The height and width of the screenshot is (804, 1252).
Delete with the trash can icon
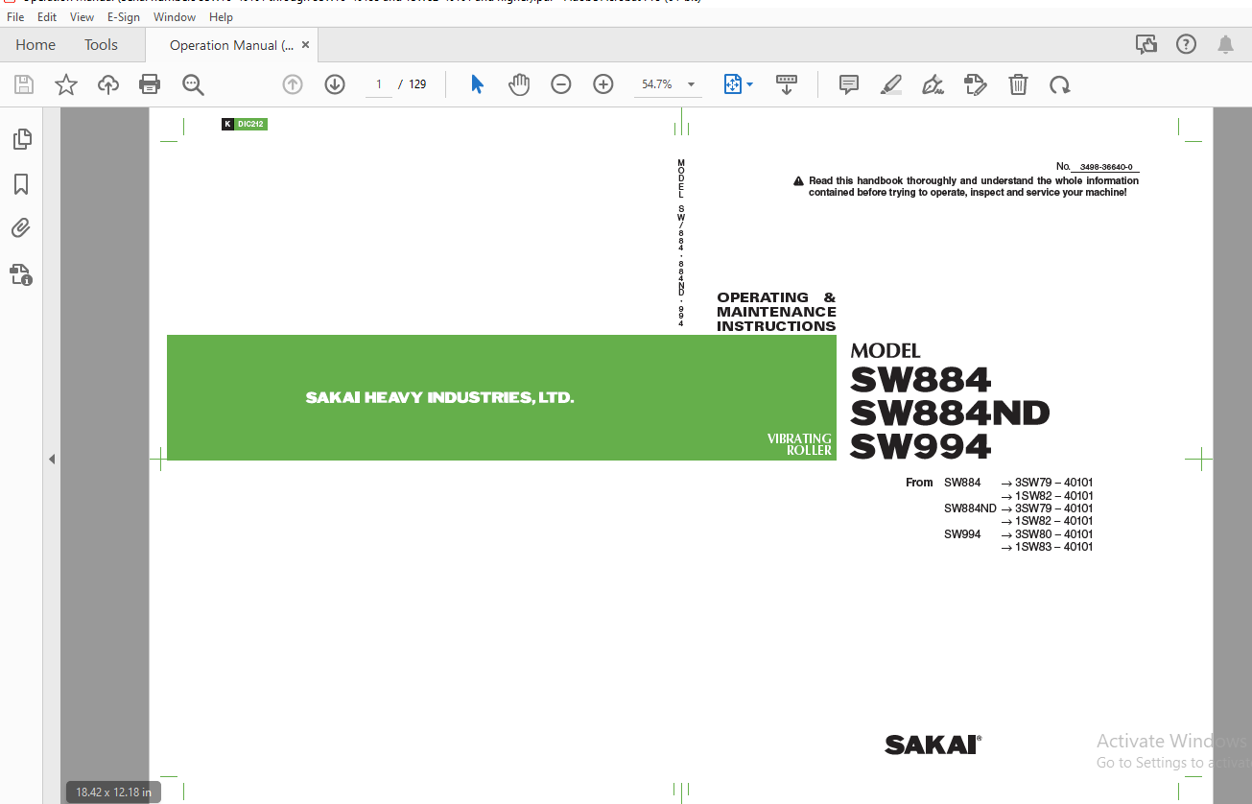coord(1018,84)
